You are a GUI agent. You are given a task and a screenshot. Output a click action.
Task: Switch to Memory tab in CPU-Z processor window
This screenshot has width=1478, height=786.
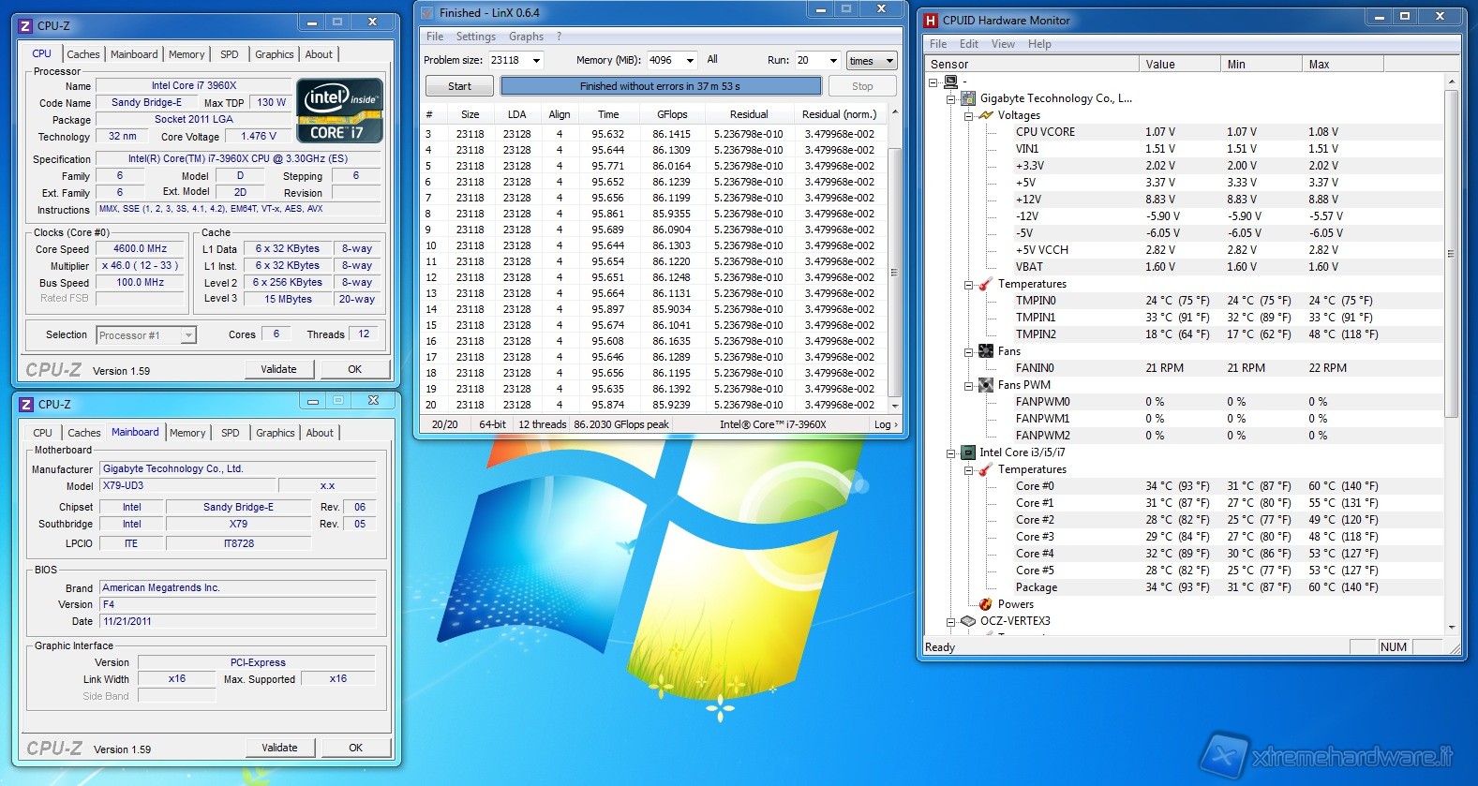click(x=187, y=54)
